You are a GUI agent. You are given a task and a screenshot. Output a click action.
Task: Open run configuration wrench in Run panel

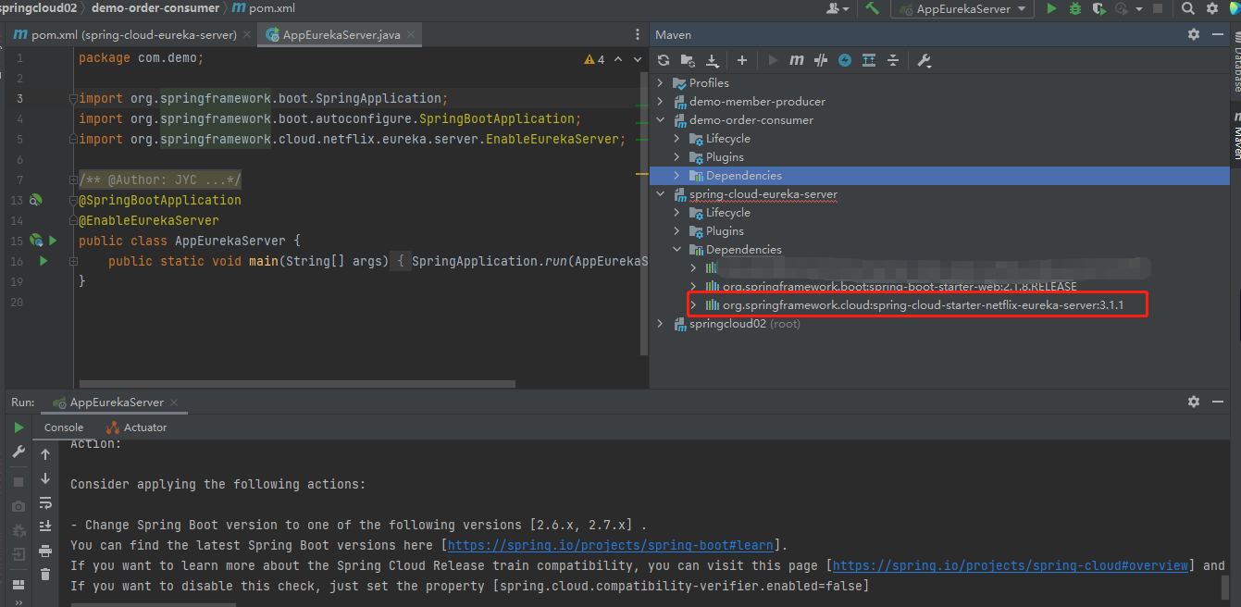click(19, 452)
